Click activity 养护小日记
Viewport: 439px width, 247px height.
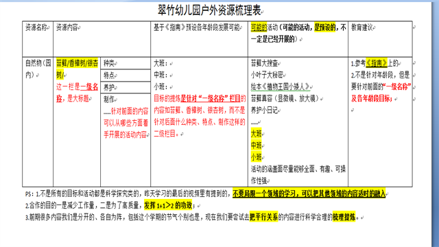(x=264, y=110)
